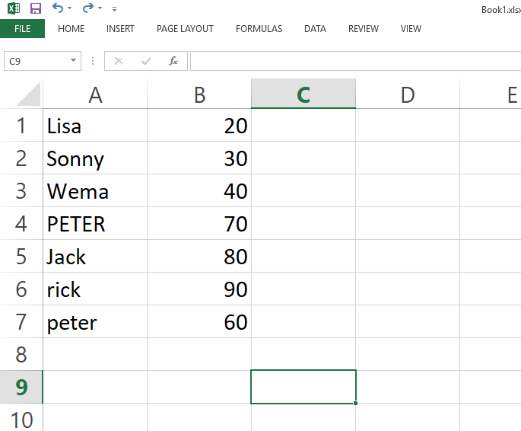Select row 3 header
This screenshot has height=431, width=521.
[x=21, y=191]
